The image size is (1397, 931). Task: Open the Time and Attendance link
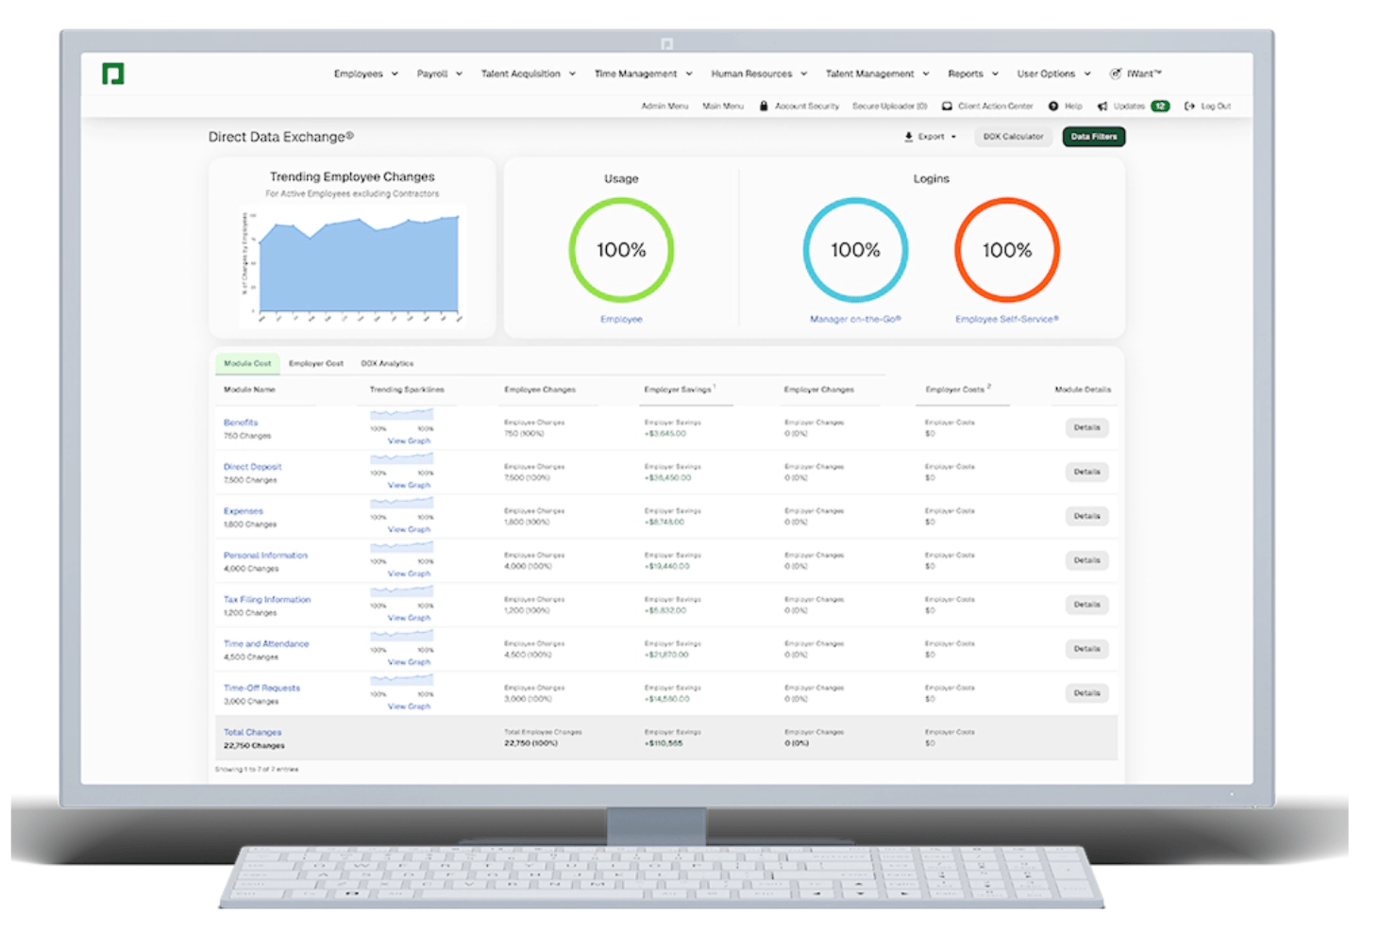pos(266,644)
